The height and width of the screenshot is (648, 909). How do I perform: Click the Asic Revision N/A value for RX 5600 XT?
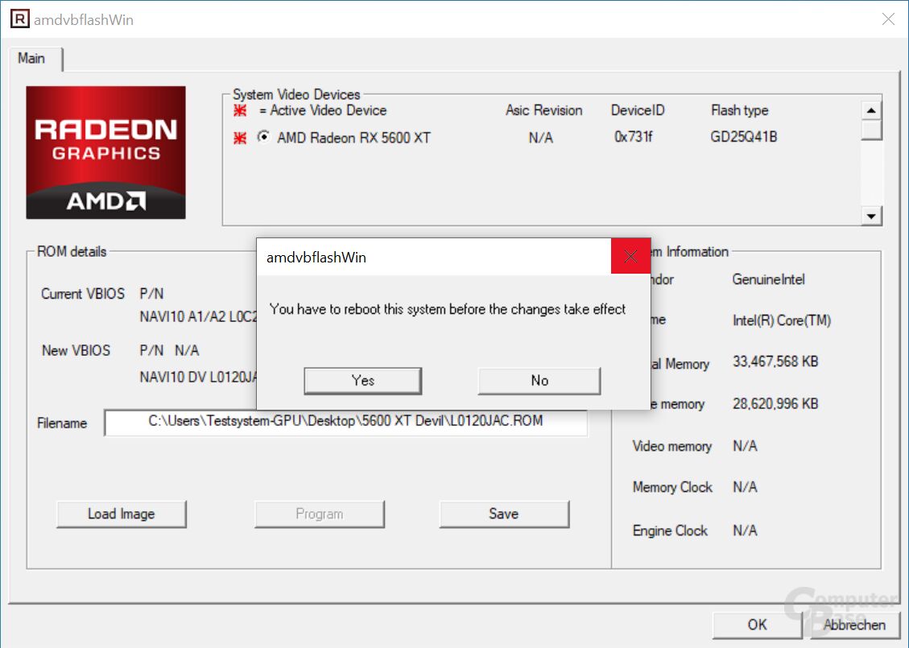pyautogui.click(x=540, y=138)
